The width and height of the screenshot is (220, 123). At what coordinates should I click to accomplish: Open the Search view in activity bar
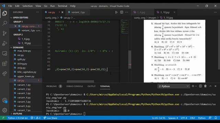click(4, 23)
